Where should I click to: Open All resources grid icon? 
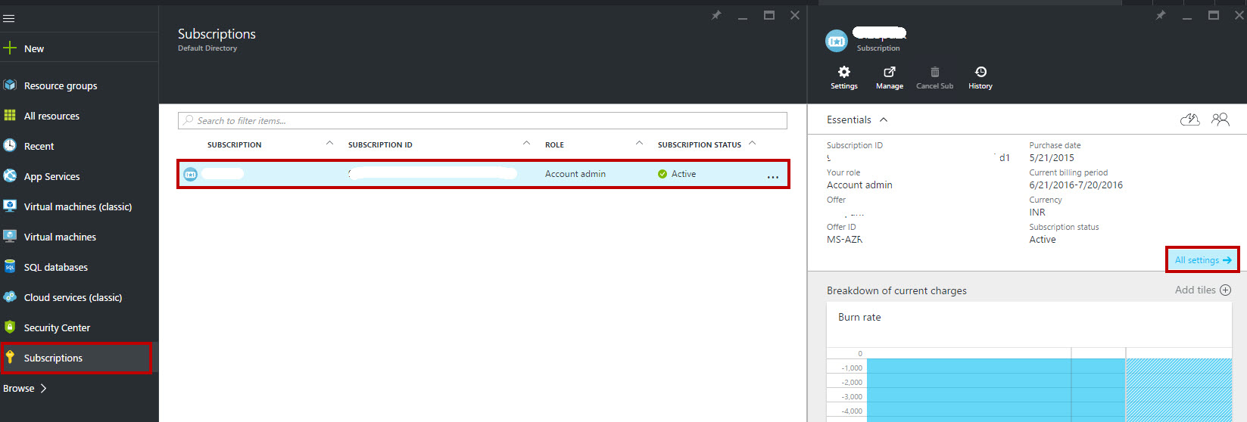10,116
